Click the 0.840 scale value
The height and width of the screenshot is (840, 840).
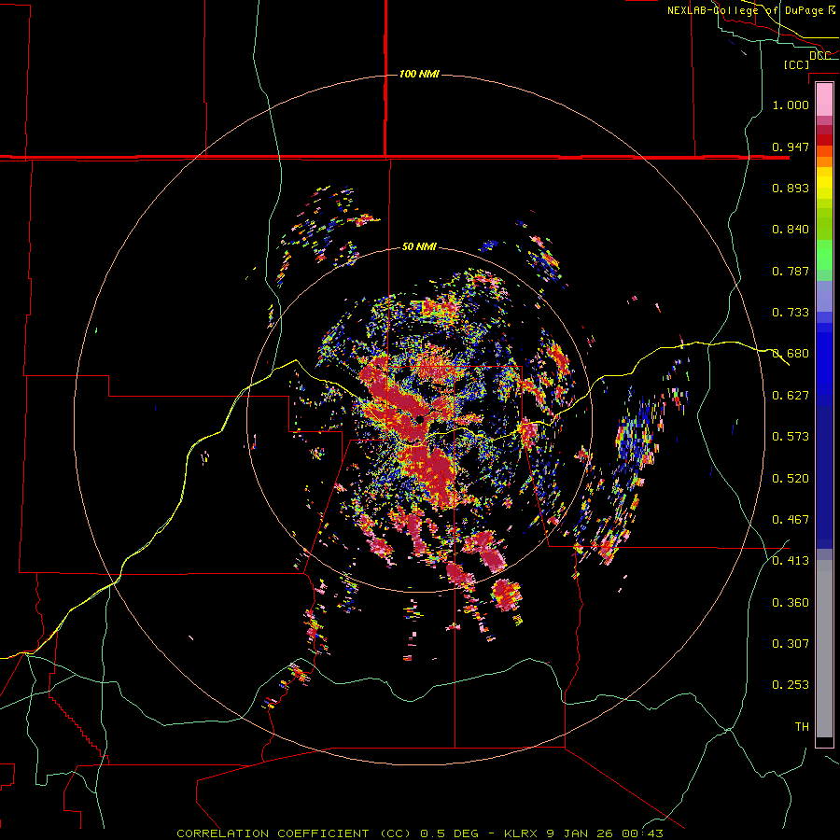coord(791,230)
